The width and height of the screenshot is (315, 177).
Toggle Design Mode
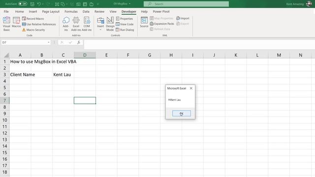110,24
